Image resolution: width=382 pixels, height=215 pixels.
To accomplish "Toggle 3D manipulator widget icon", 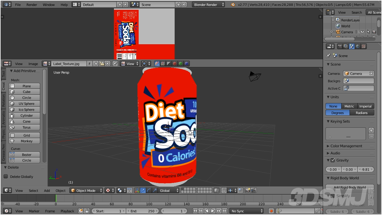I will (137, 190).
